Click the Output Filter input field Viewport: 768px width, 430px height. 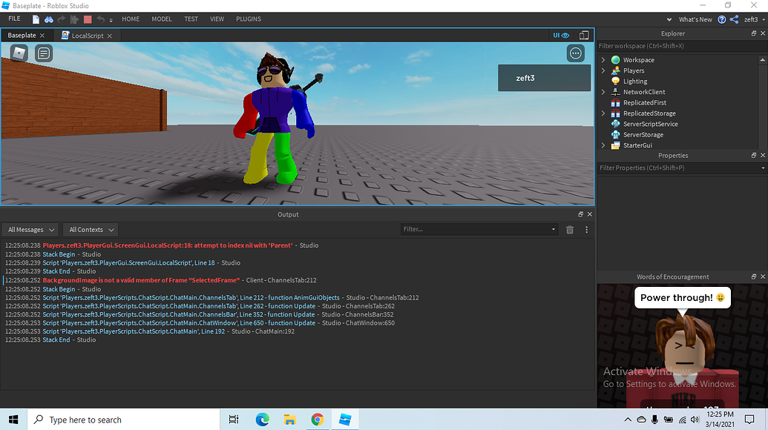pos(479,229)
